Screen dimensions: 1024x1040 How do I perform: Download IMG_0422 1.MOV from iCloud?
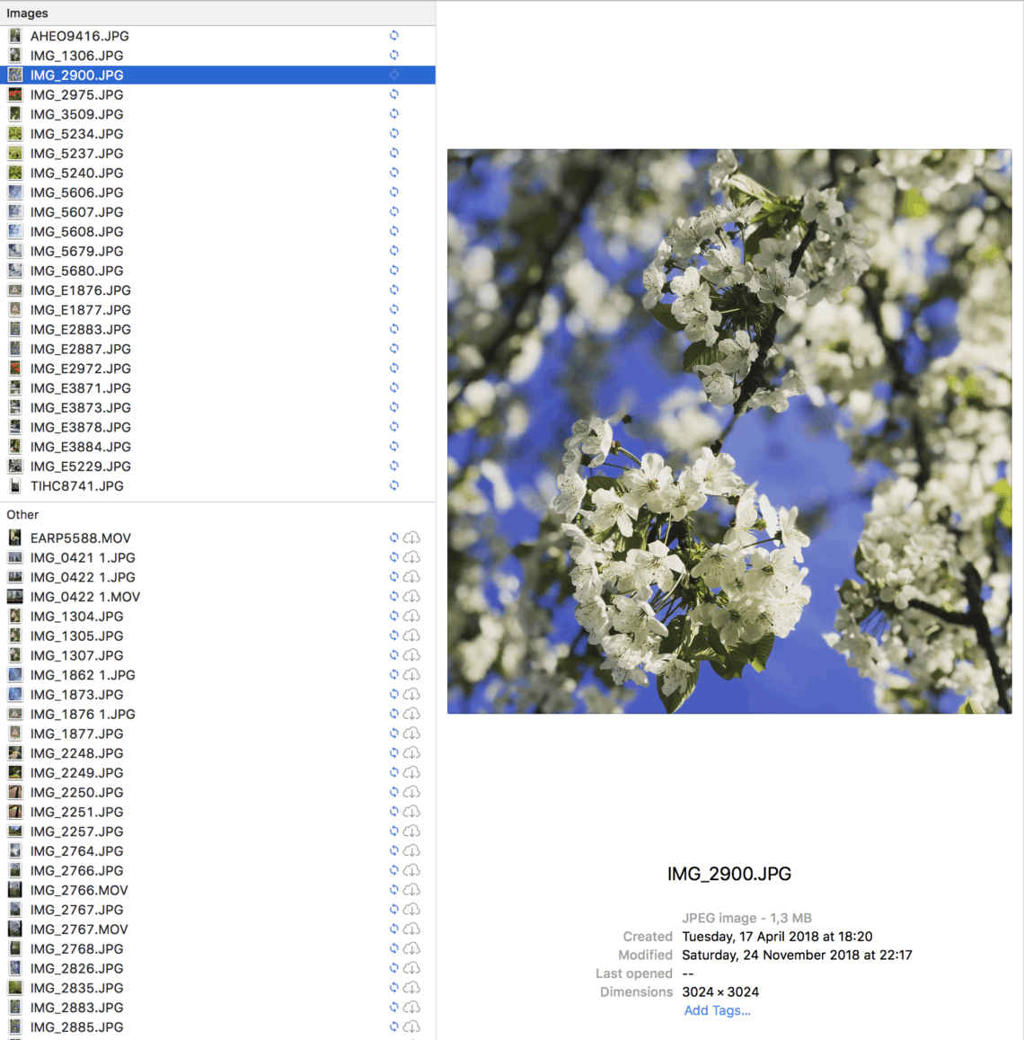412,596
